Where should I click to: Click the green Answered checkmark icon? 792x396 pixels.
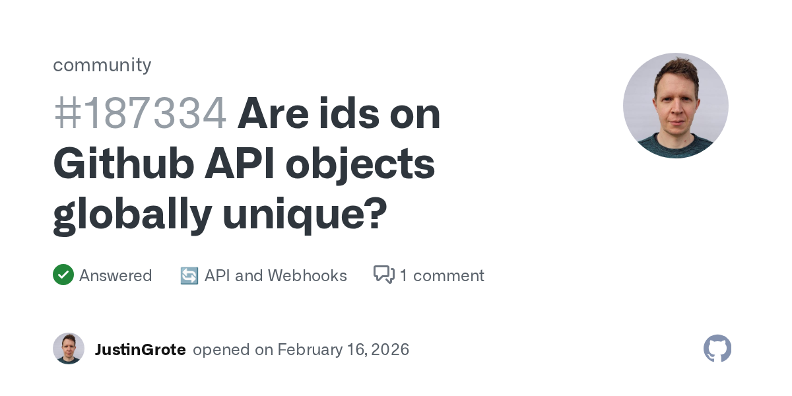63,275
